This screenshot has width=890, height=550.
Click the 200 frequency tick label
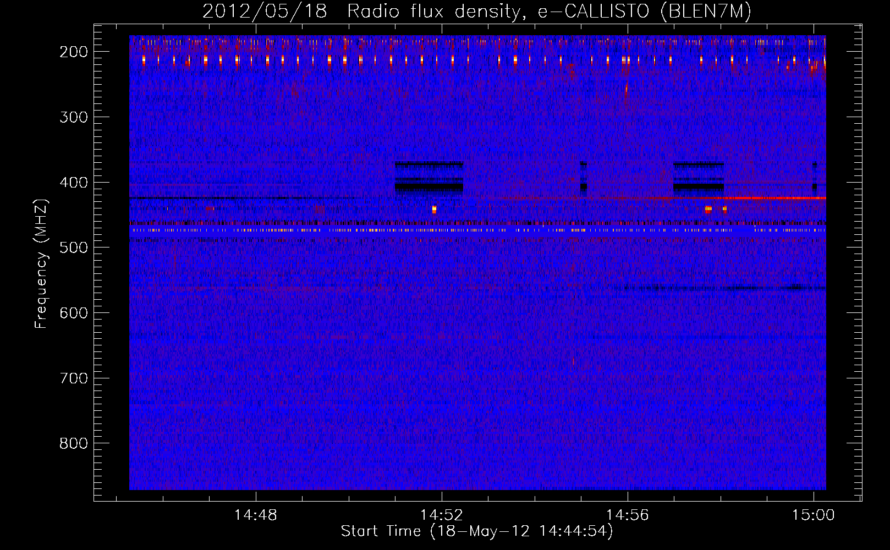click(74, 52)
